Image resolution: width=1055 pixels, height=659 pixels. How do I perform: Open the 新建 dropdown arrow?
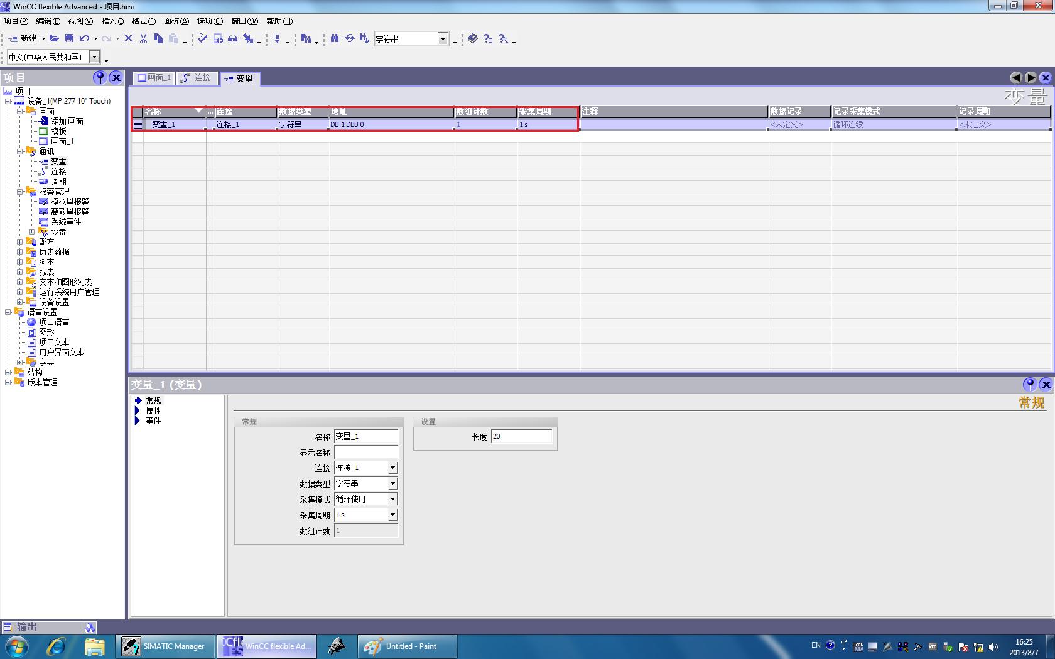[43, 38]
